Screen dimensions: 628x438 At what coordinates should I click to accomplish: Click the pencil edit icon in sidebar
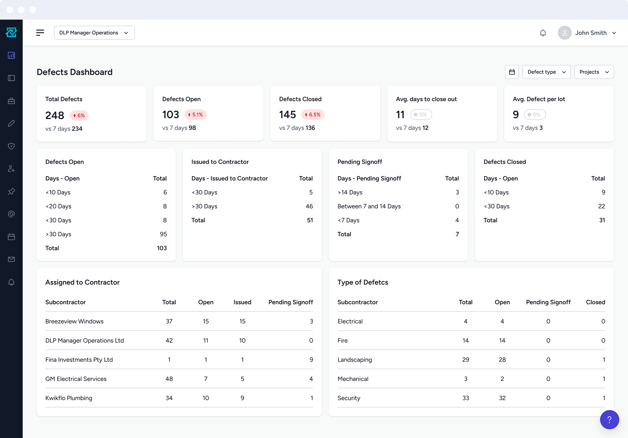(11, 123)
